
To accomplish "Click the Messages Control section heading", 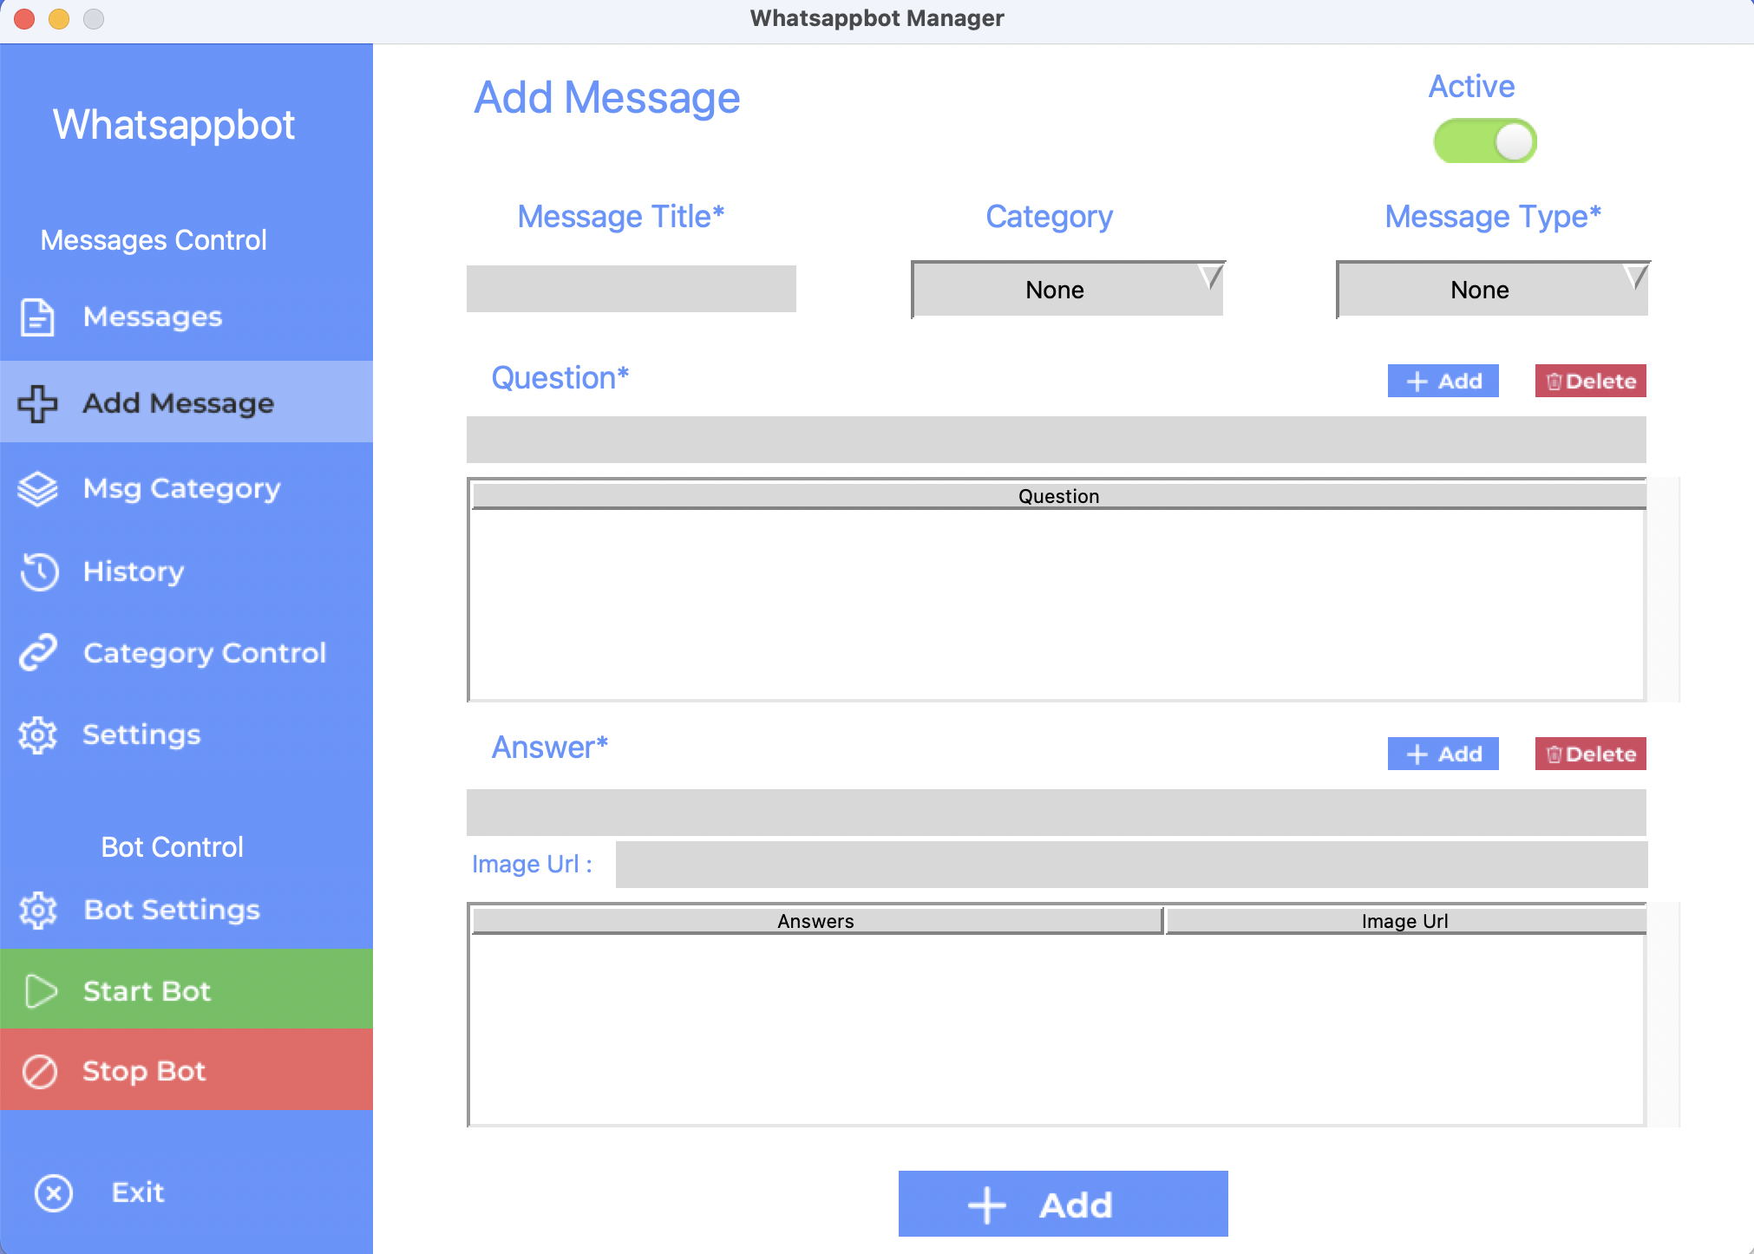I will (x=154, y=240).
